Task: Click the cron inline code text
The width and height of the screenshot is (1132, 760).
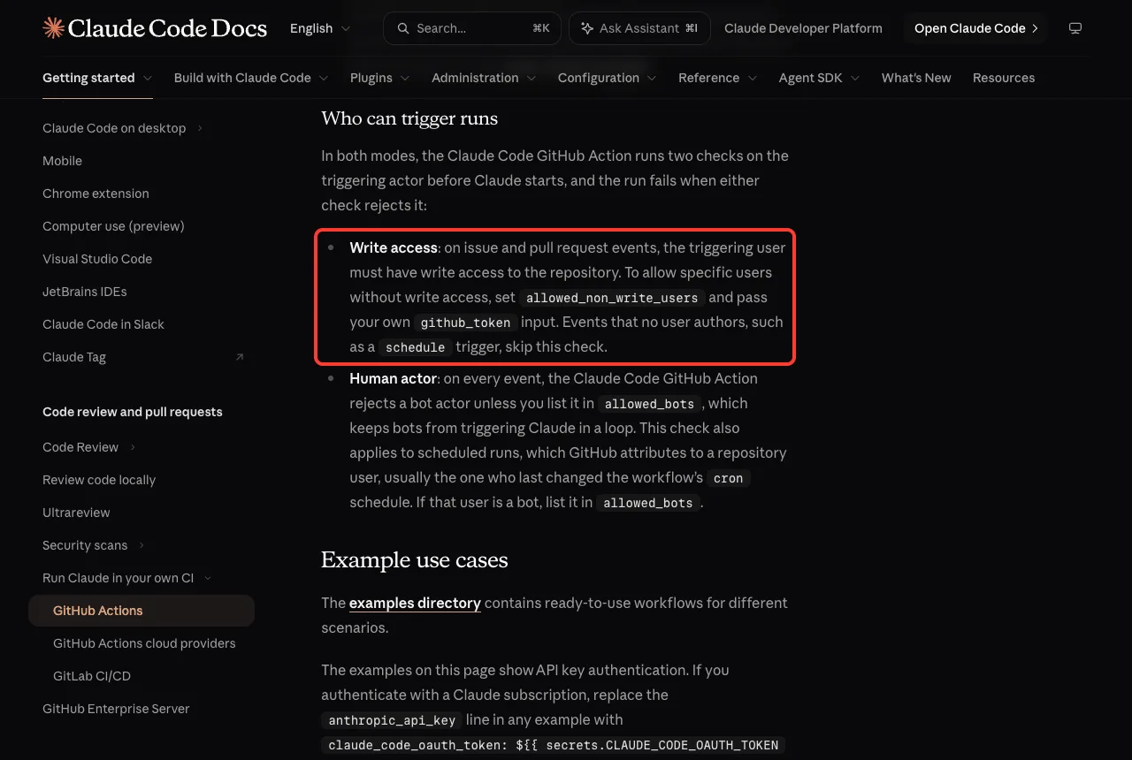Action: point(729,478)
